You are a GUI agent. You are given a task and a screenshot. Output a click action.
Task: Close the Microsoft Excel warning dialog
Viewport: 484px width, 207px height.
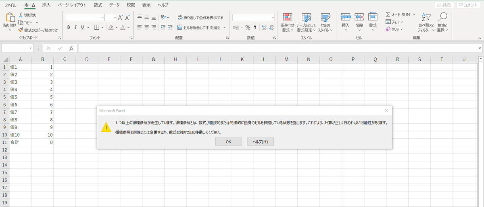coord(386,110)
